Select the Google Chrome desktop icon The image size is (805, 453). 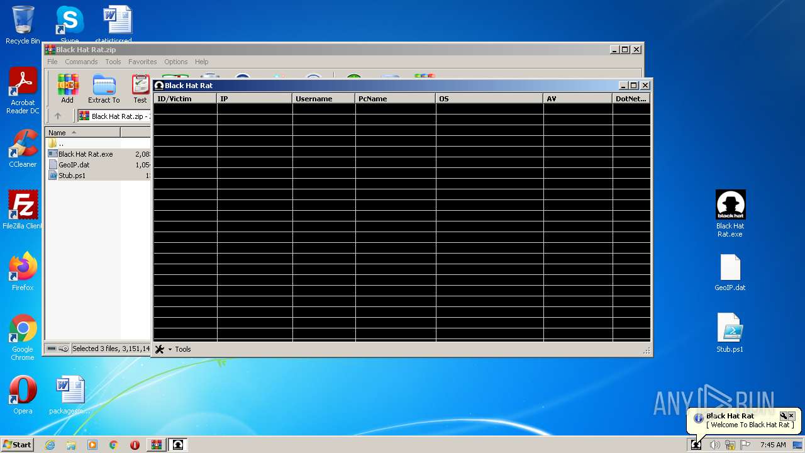[x=23, y=337]
